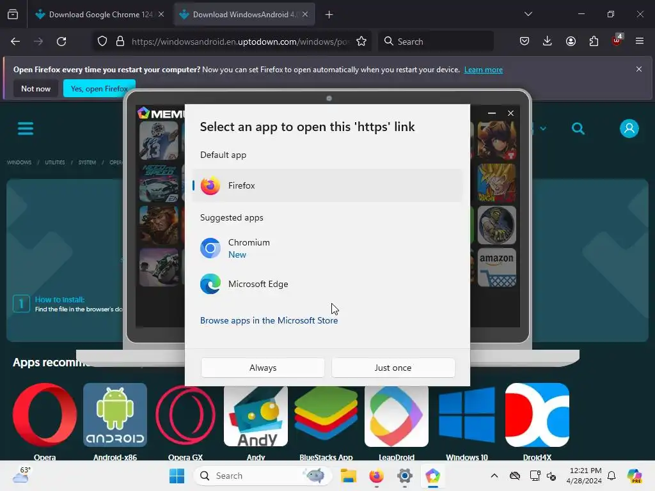Bookmark this page with the star
Screen dimensions: 655x491
coord(361,42)
